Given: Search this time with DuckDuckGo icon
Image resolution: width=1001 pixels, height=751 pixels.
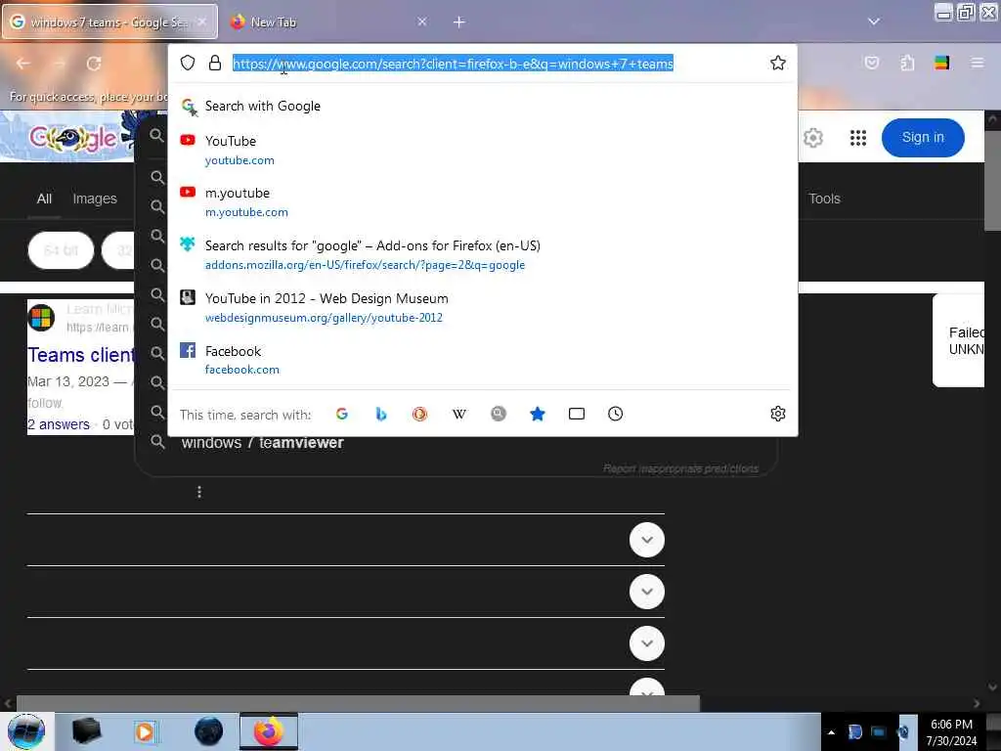Looking at the screenshot, I should (419, 414).
